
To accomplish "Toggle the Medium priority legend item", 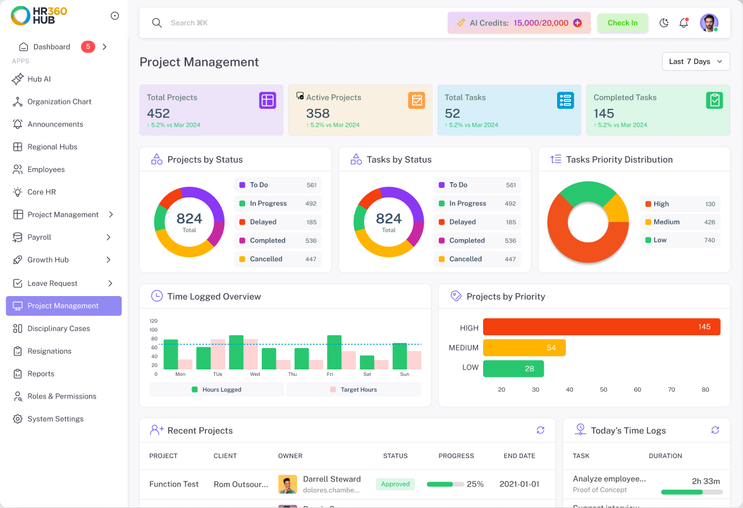I will (x=680, y=222).
